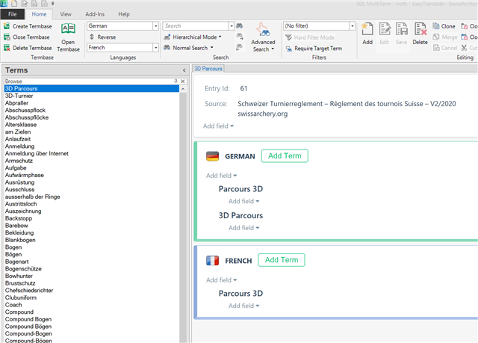The width and height of the screenshot is (478, 343).
Task: Select the term Anmeldung über Internet
Action: click(37, 153)
